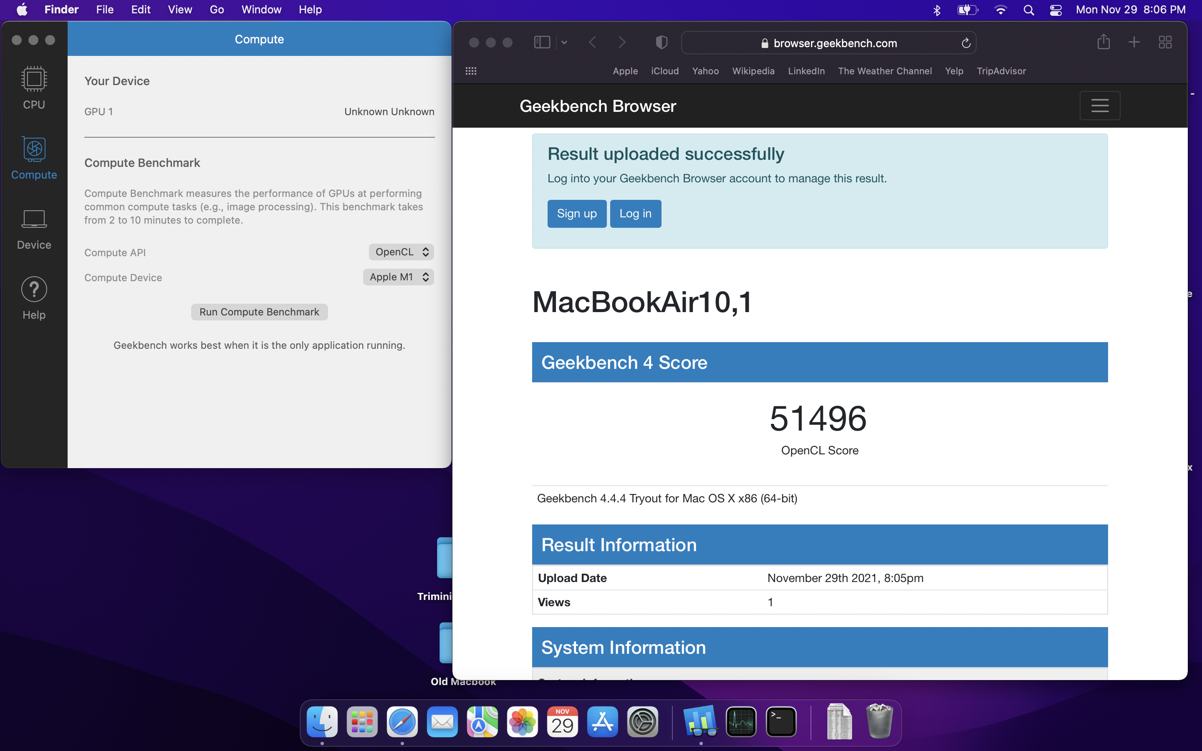Viewport: 1202px width, 751px height.
Task: Change Compute Device from Apple M1
Action: coord(398,277)
